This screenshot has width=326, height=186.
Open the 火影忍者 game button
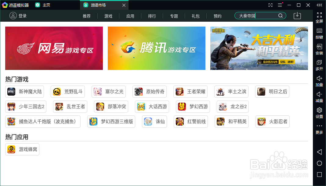[273, 122]
